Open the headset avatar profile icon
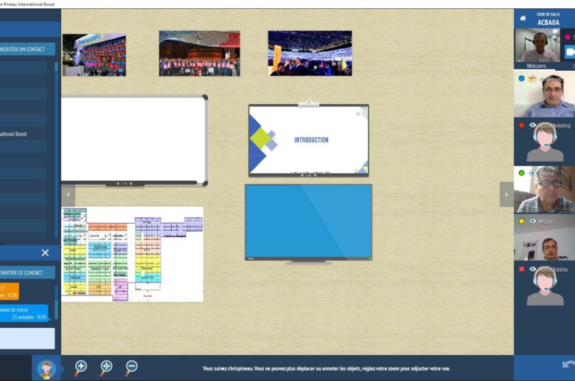Screen dimensions: 575x381 point(46,368)
